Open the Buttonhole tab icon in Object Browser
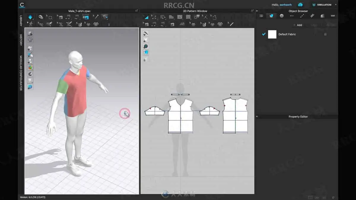The image size is (356, 200). [x=292, y=16]
